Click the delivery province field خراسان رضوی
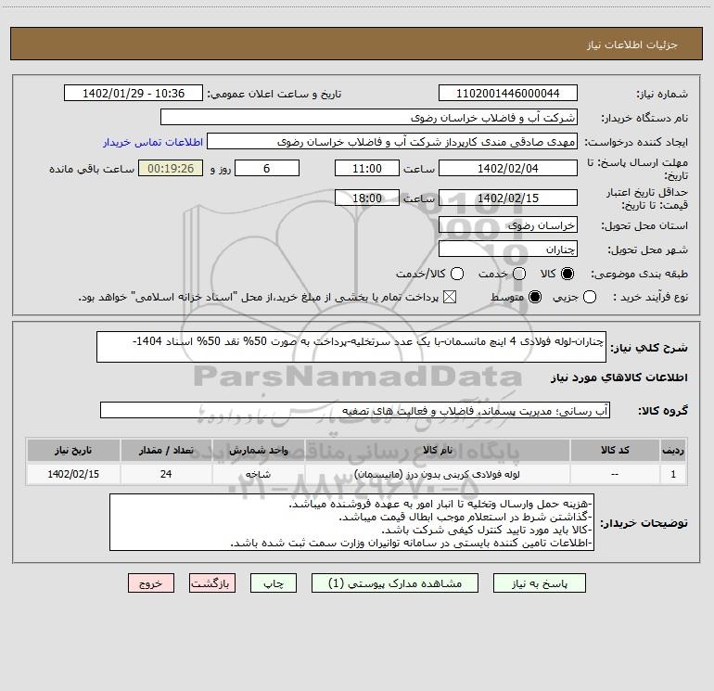Image resolution: width=714 pixels, height=691 pixels. (508, 224)
